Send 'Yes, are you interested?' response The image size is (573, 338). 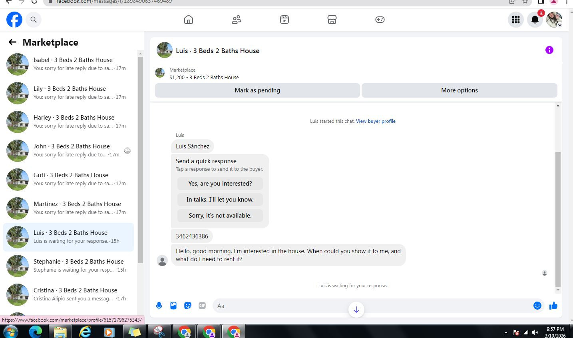coord(220,184)
